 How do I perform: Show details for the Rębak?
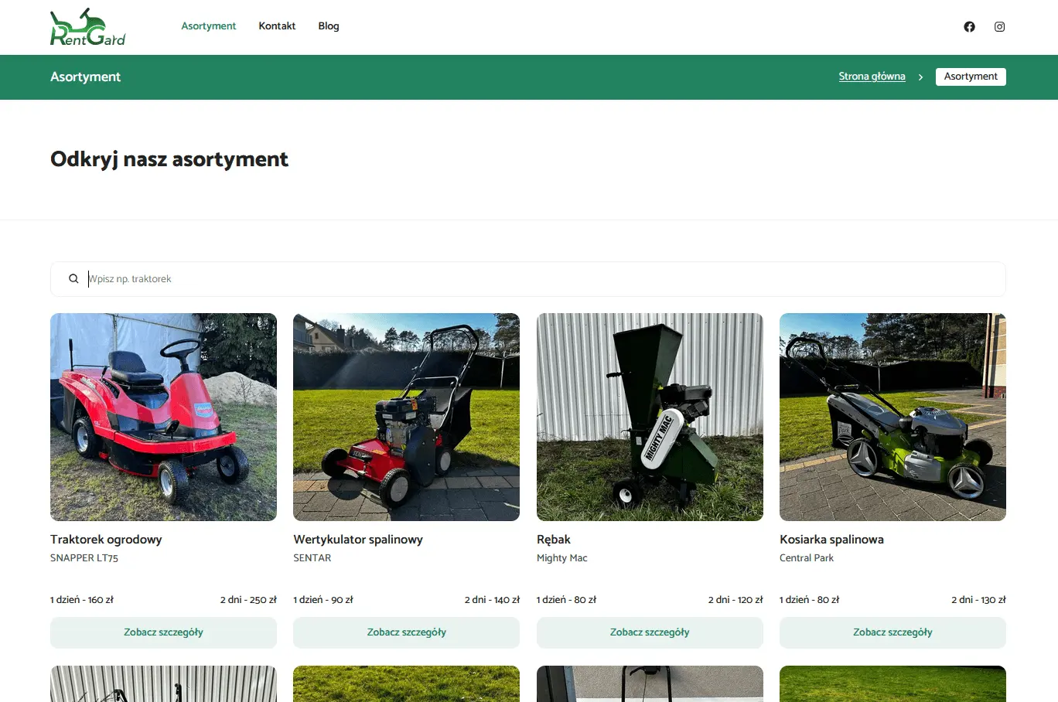click(650, 632)
